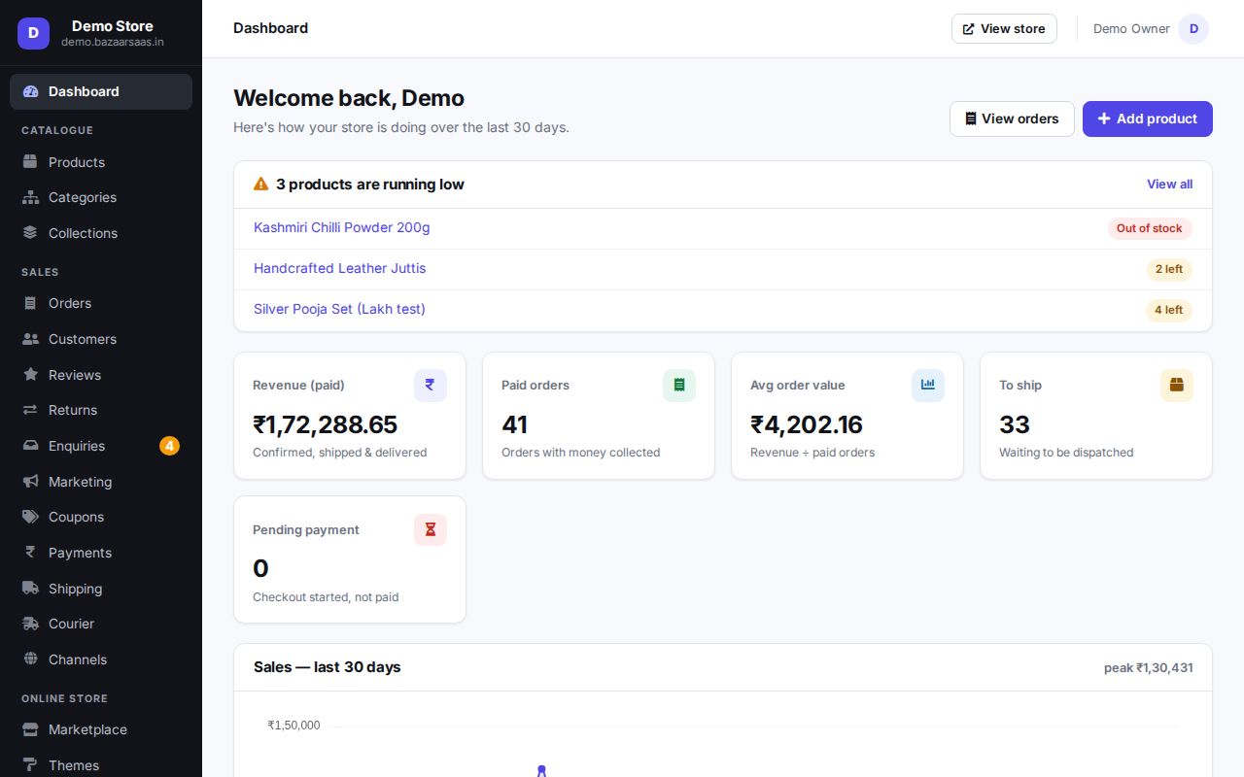The height and width of the screenshot is (777, 1244).
Task: Click the Reviews star icon in sidebar
Action: [30, 375]
